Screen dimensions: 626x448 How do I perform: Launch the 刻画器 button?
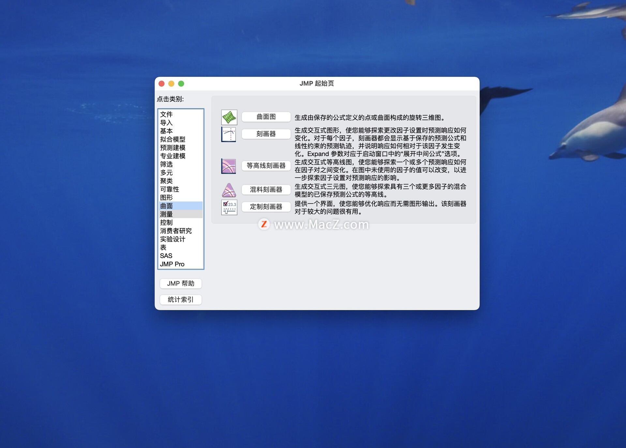tap(266, 134)
